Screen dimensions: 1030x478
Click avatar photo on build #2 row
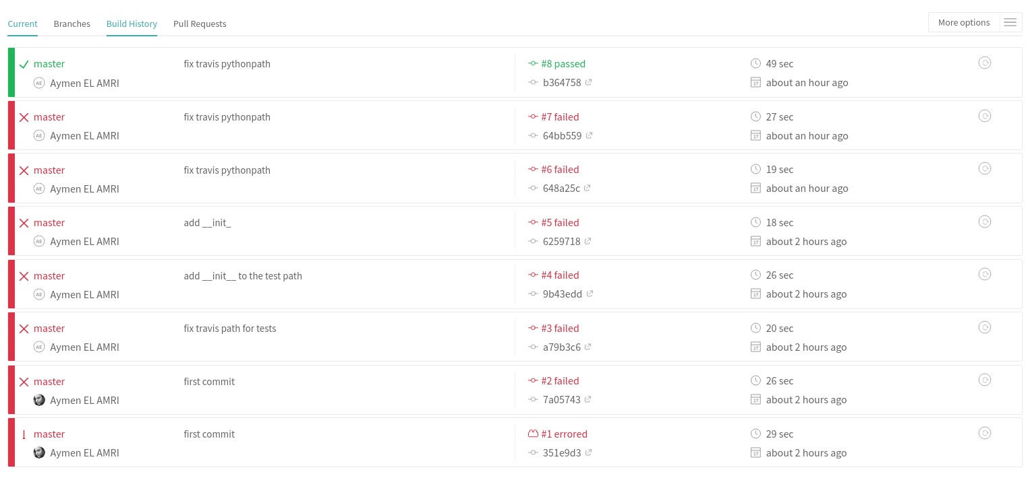coord(39,400)
